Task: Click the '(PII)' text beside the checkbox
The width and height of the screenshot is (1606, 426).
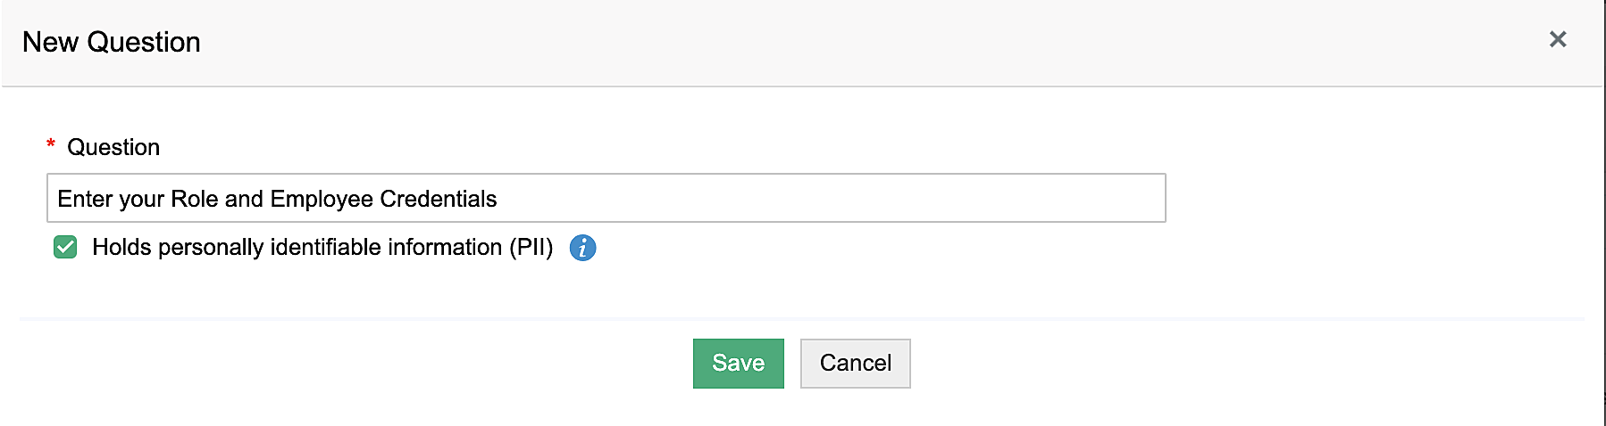Action: pyautogui.click(x=531, y=247)
